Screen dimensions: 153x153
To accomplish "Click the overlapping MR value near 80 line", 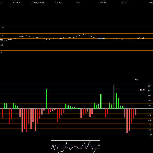I will pyautogui.click(x=142, y=90).
